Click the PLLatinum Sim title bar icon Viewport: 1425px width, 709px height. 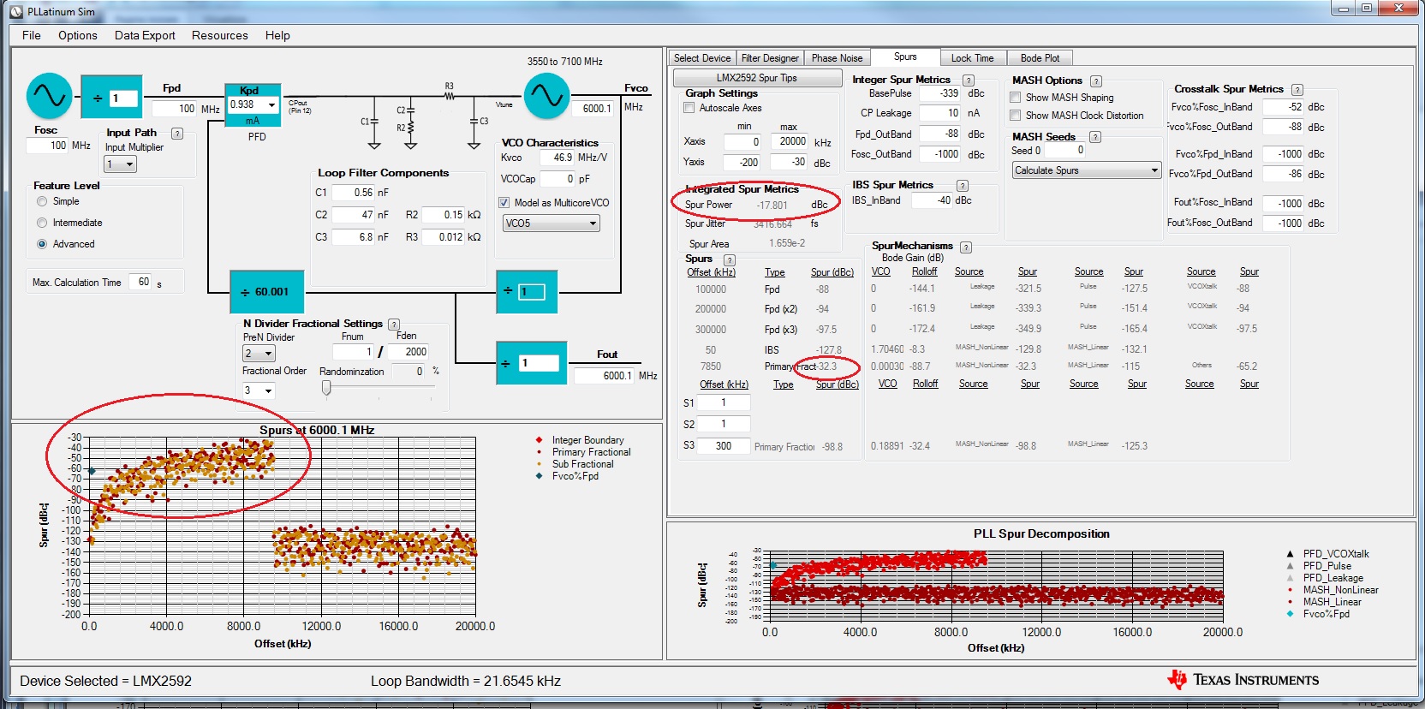coord(16,12)
